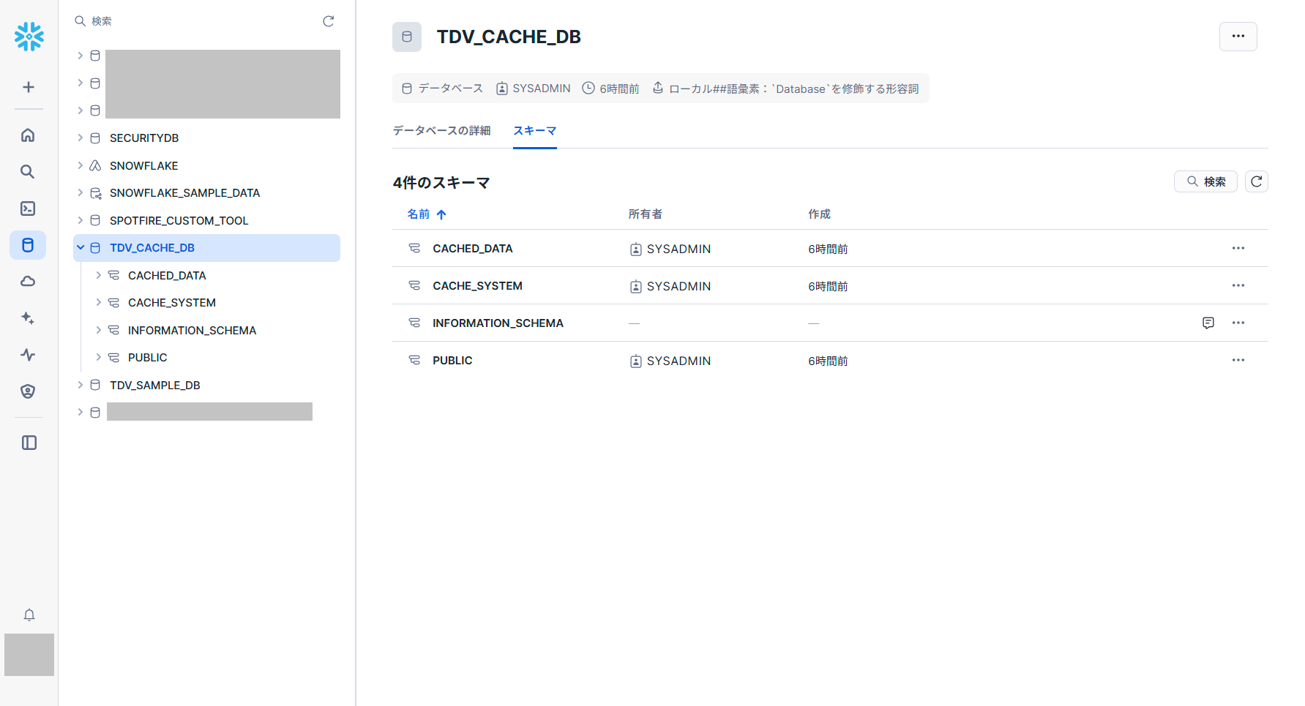This screenshot has height=706, width=1305.
Task: Open the Create plus menu in sidebar
Action: pos(29,87)
